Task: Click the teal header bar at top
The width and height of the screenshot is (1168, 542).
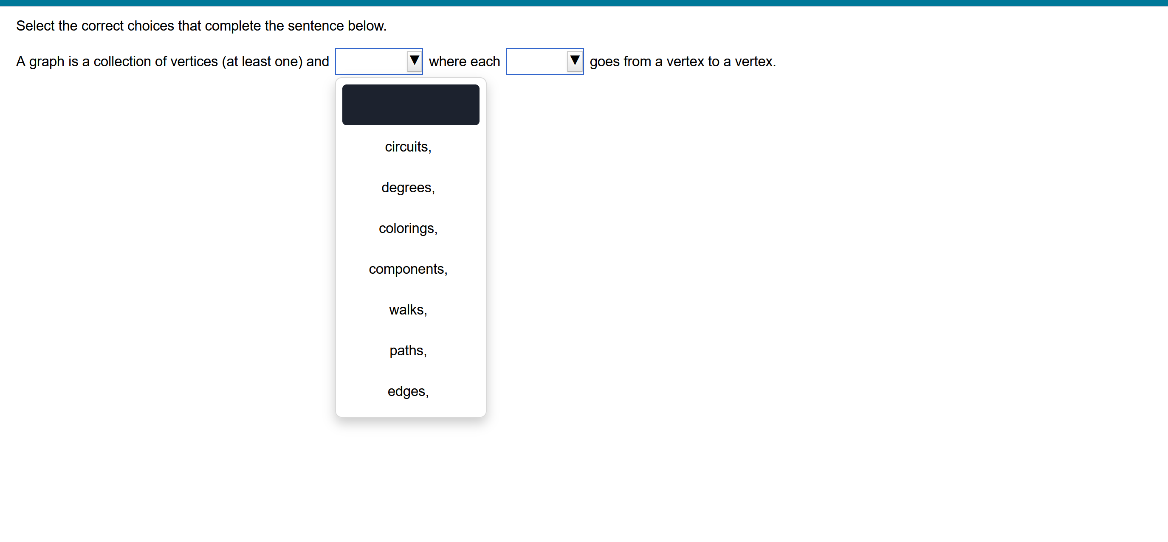Action: point(584,3)
